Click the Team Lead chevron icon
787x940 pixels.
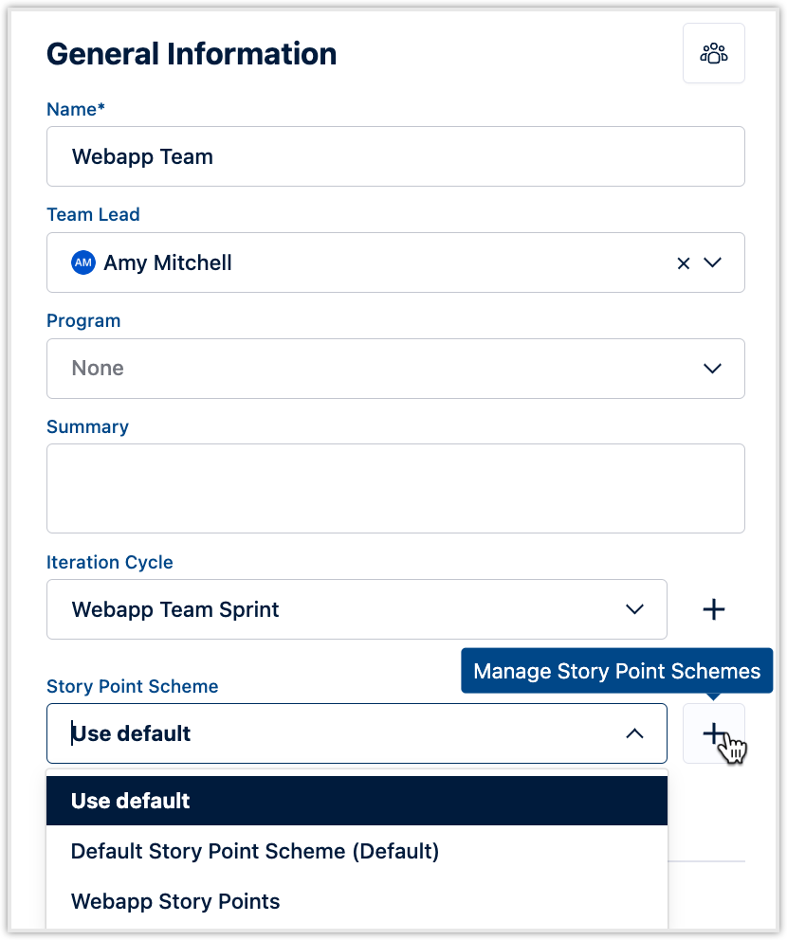(712, 262)
